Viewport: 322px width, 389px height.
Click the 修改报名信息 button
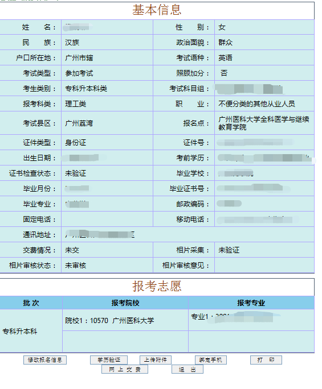tap(45, 360)
